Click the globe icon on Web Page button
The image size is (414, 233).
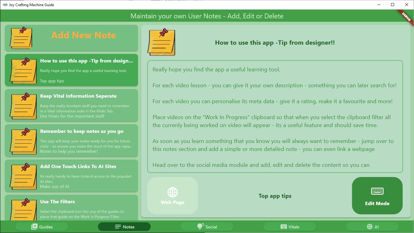point(172,192)
